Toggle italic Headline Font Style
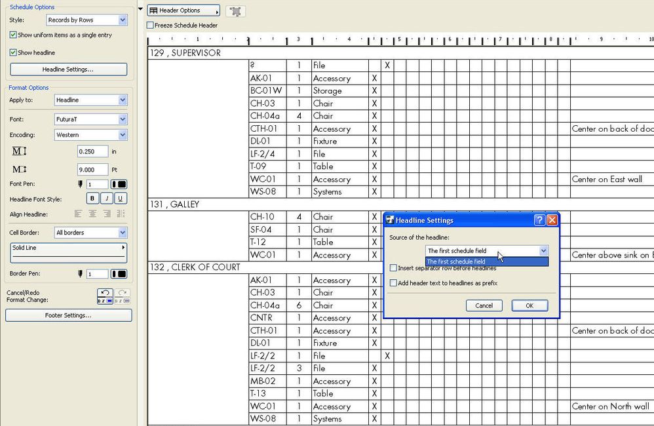The width and height of the screenshot is (654, 426). pyautogui.click(x=106, y=199)
